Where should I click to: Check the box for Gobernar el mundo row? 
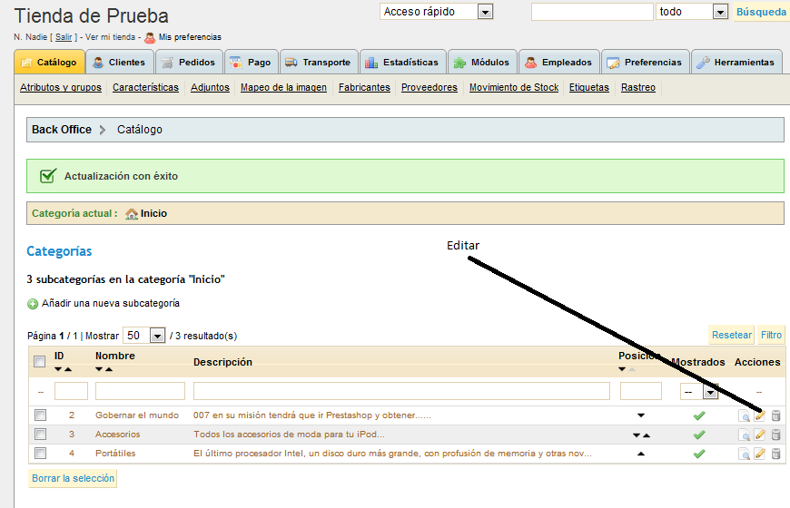pos(40,415)
